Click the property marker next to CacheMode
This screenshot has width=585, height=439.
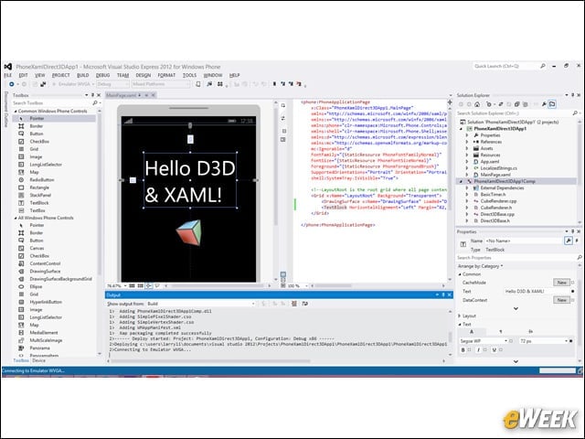tap(573, 283)
